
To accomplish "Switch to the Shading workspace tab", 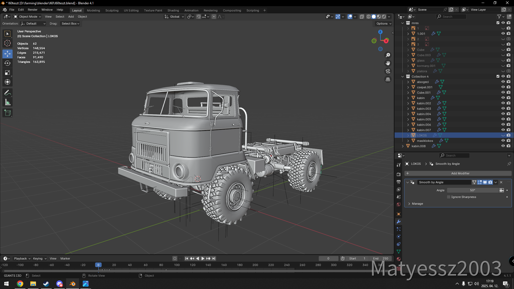I will [173, 10].
